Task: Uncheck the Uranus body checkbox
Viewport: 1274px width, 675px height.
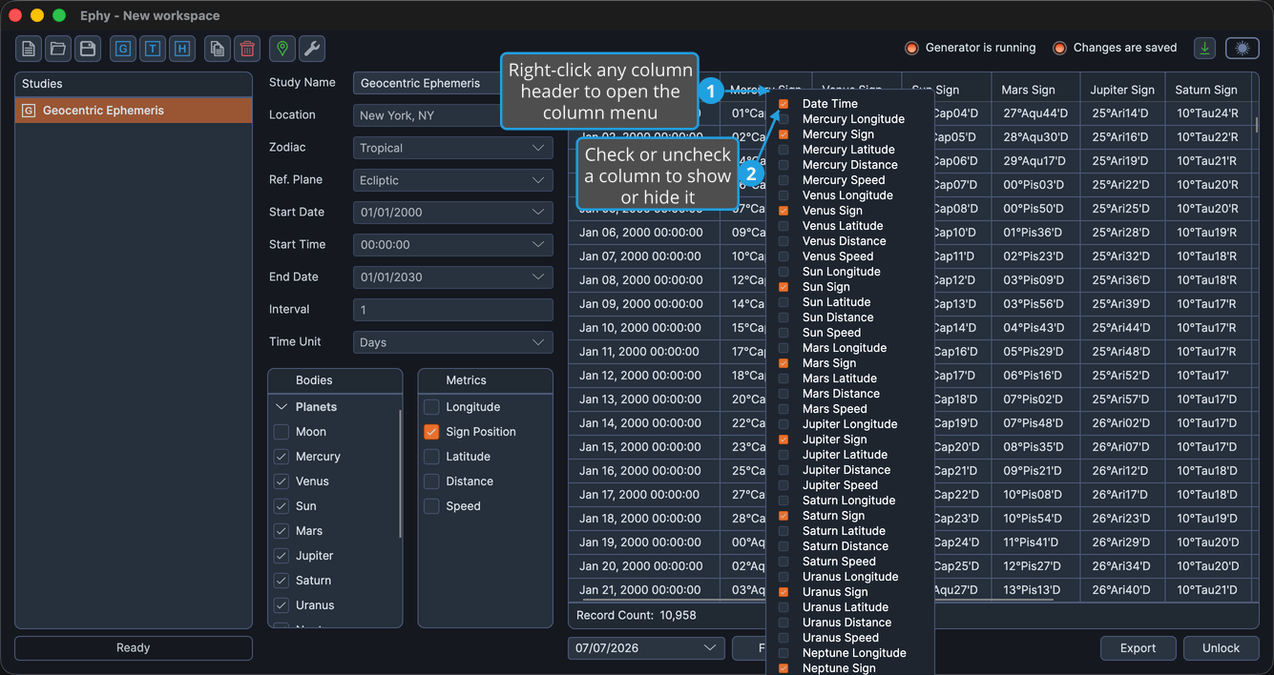Action: [282, 605]
